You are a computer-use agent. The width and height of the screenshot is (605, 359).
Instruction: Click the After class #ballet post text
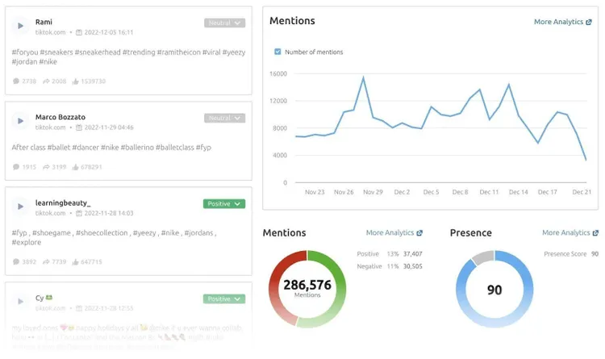tap(111, 148)
